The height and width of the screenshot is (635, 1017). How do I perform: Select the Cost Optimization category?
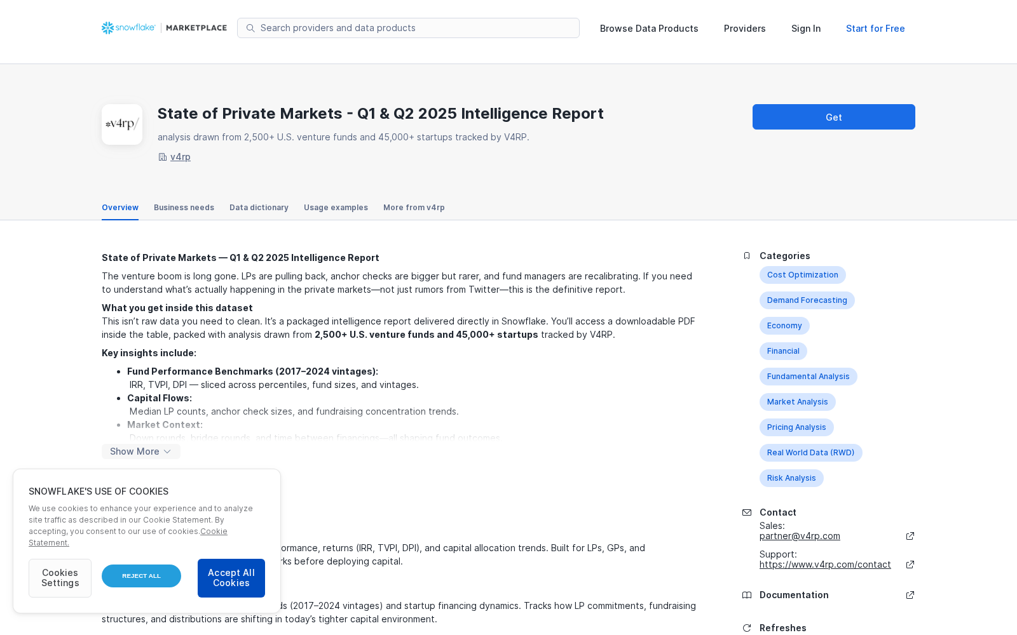[803, 275]
